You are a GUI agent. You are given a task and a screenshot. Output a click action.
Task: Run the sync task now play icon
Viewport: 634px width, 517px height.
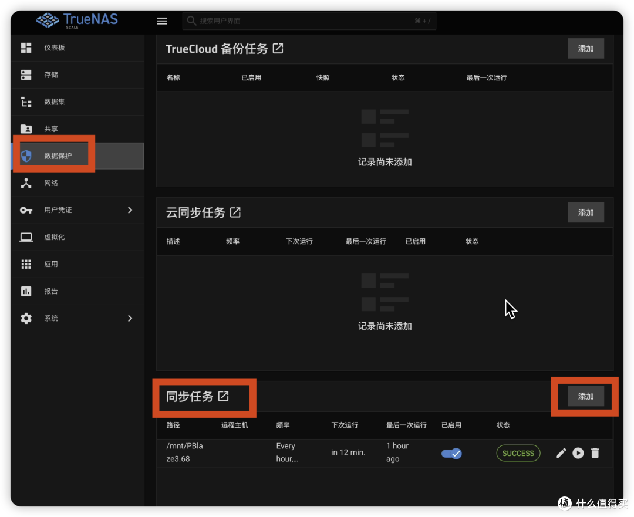coord(578,453)
